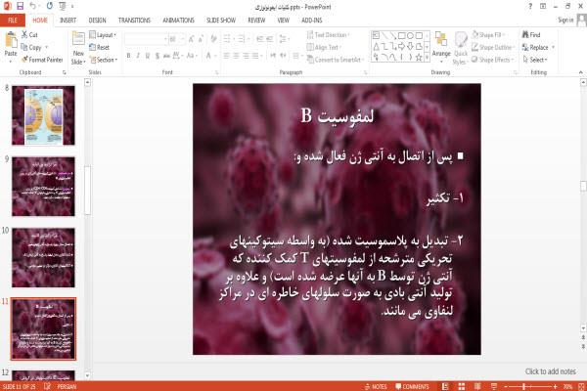This screenshot has width=587, height=391.
Task: Click the Undo arrow icon
Action: (x=33, y=6)
